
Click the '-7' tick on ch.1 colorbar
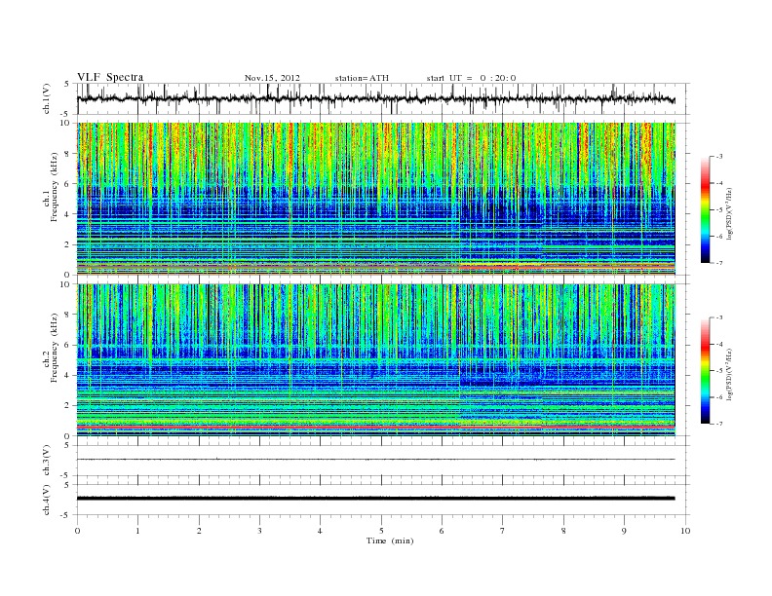(x=719, y=263)
